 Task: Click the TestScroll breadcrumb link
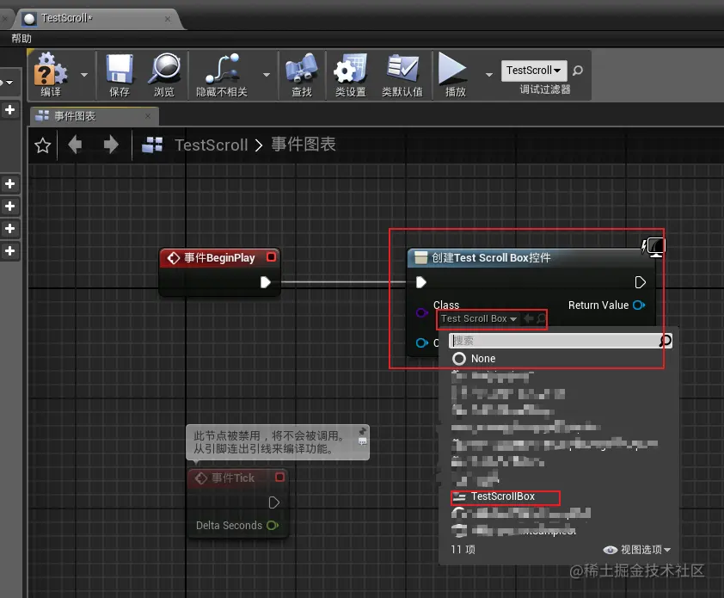(x=212, y=145)
